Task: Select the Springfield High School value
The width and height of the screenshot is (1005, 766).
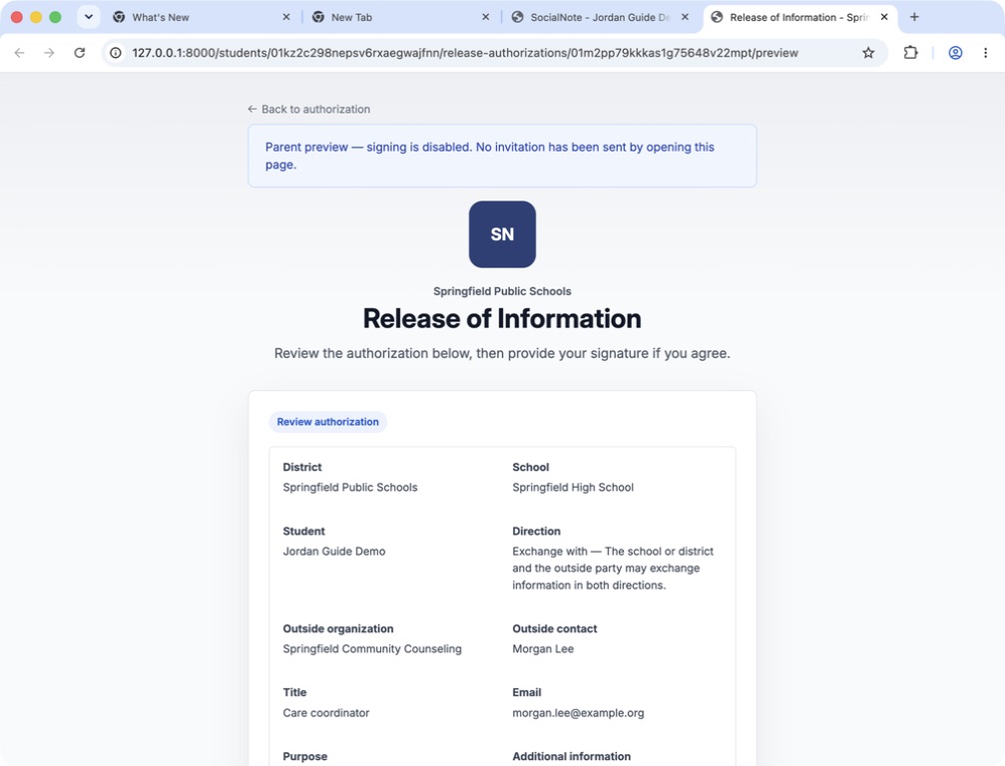Action: tap(573, 488)
